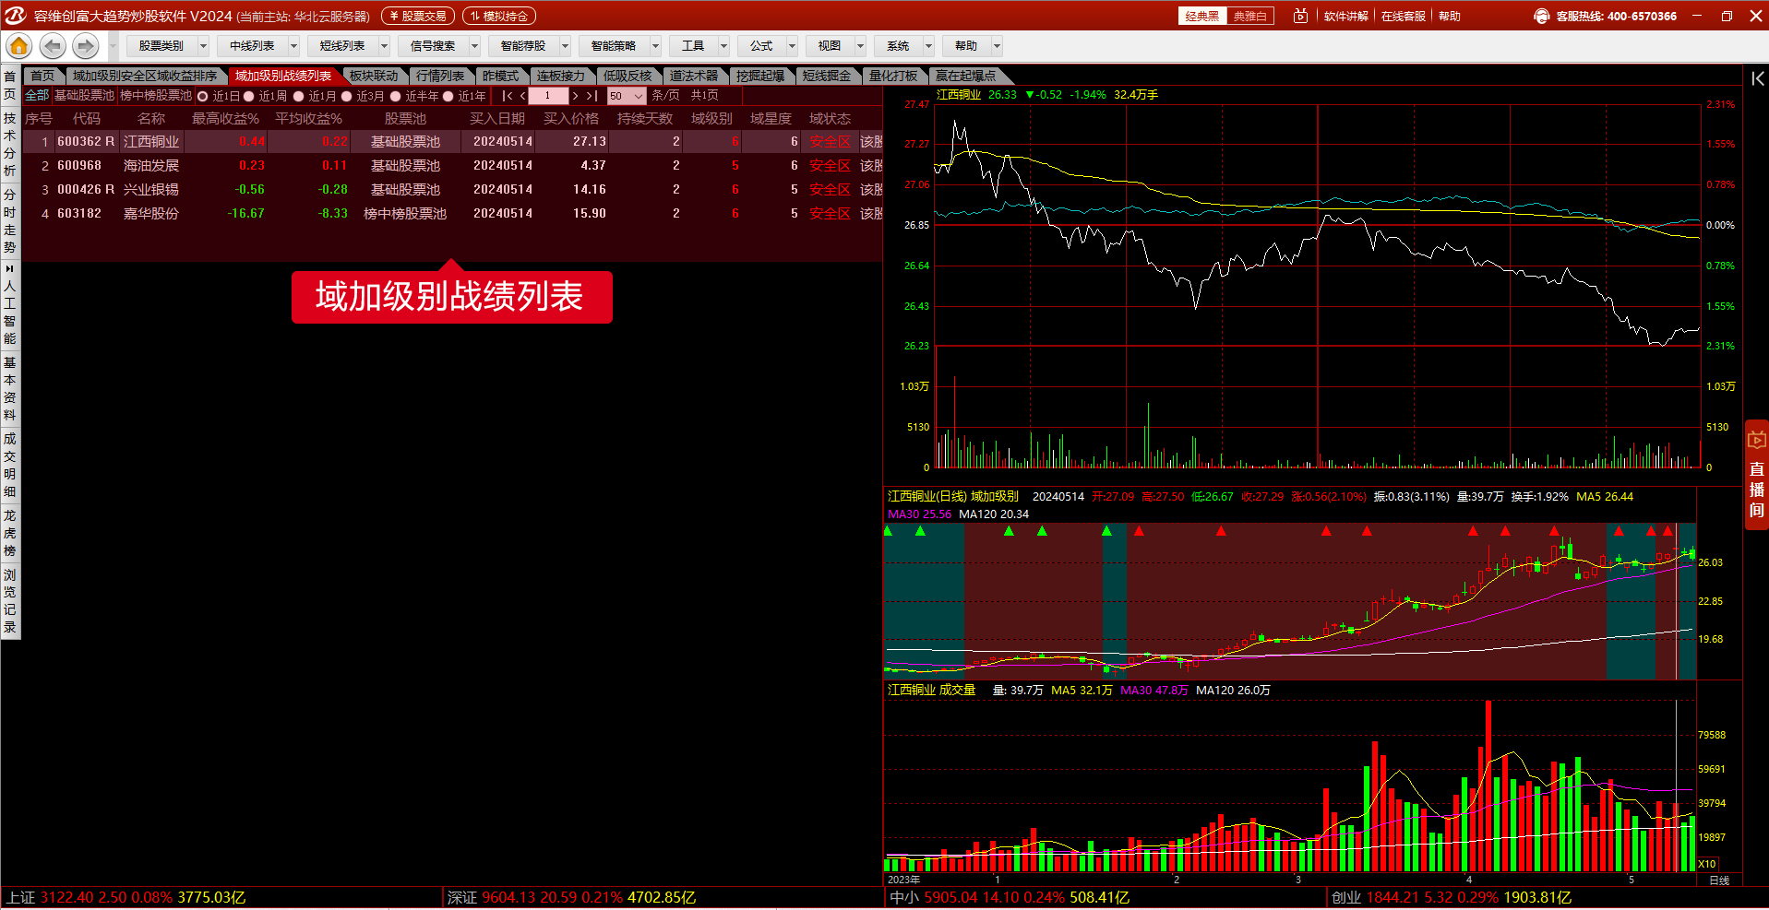The height and width of the screenshot is (910, 1769).
Task: Open 基本资料 in the left sidebar
Action: (10, 389)
